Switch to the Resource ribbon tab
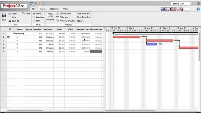The height and width of the screenshot is (113, 201). tap(54, 9)
